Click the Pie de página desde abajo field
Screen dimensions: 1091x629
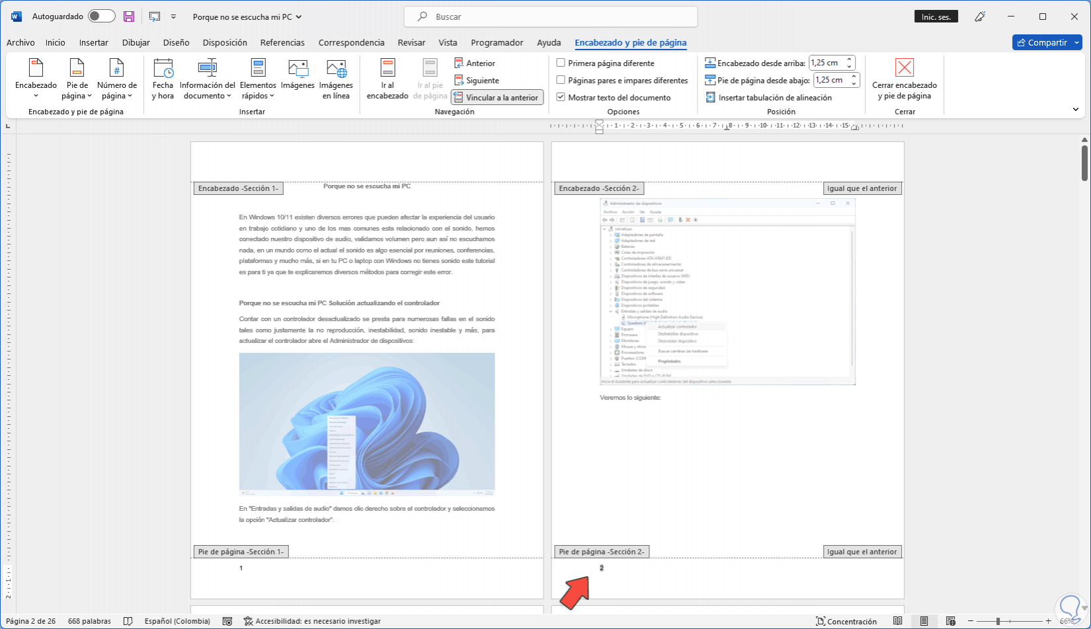point(831,81)
